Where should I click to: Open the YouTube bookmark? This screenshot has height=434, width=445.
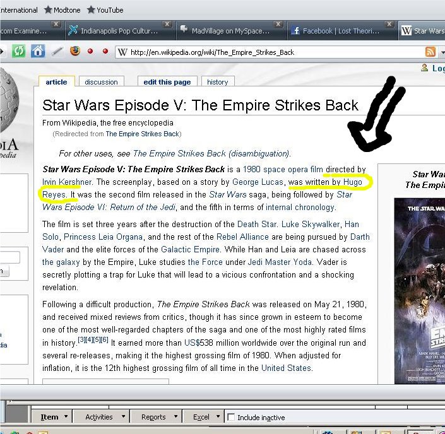click(105, 10)
